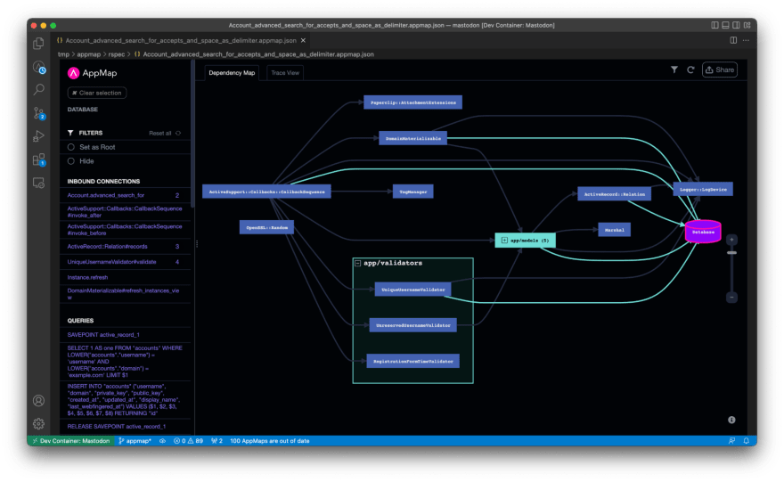Image resolution: width=784 pixels, height=482 pixels.
Task: Select the Marshal node
Action: click(614, 230)
